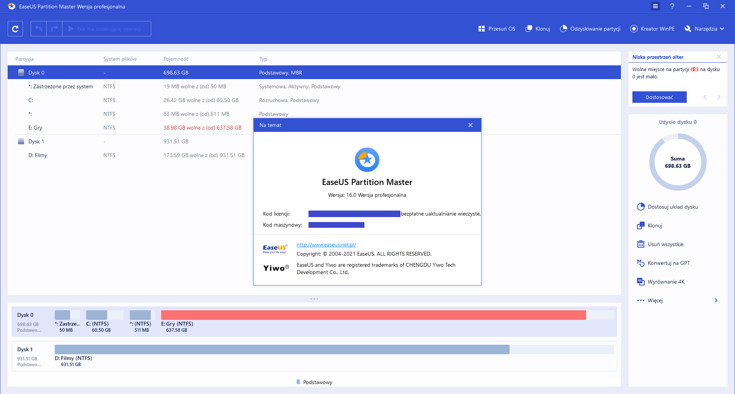Click the Odzyskiwanie partycji pie icon
735x394 pixels.
(x=563, y=29)
